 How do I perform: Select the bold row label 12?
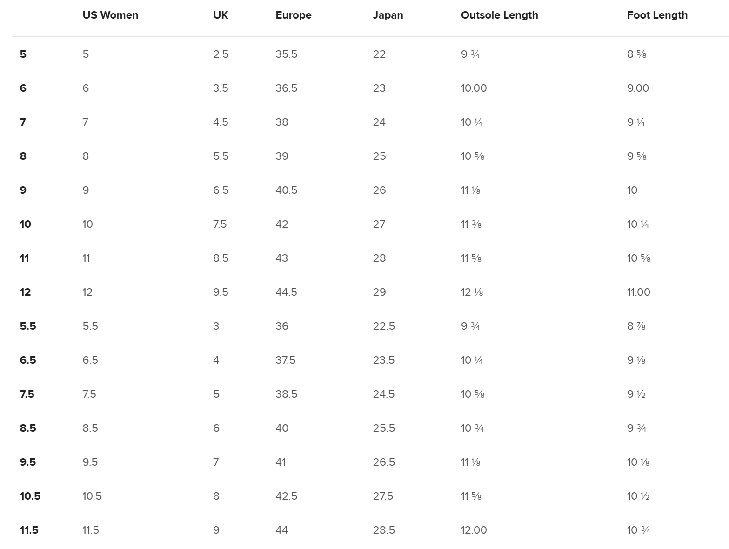(25, 292)
